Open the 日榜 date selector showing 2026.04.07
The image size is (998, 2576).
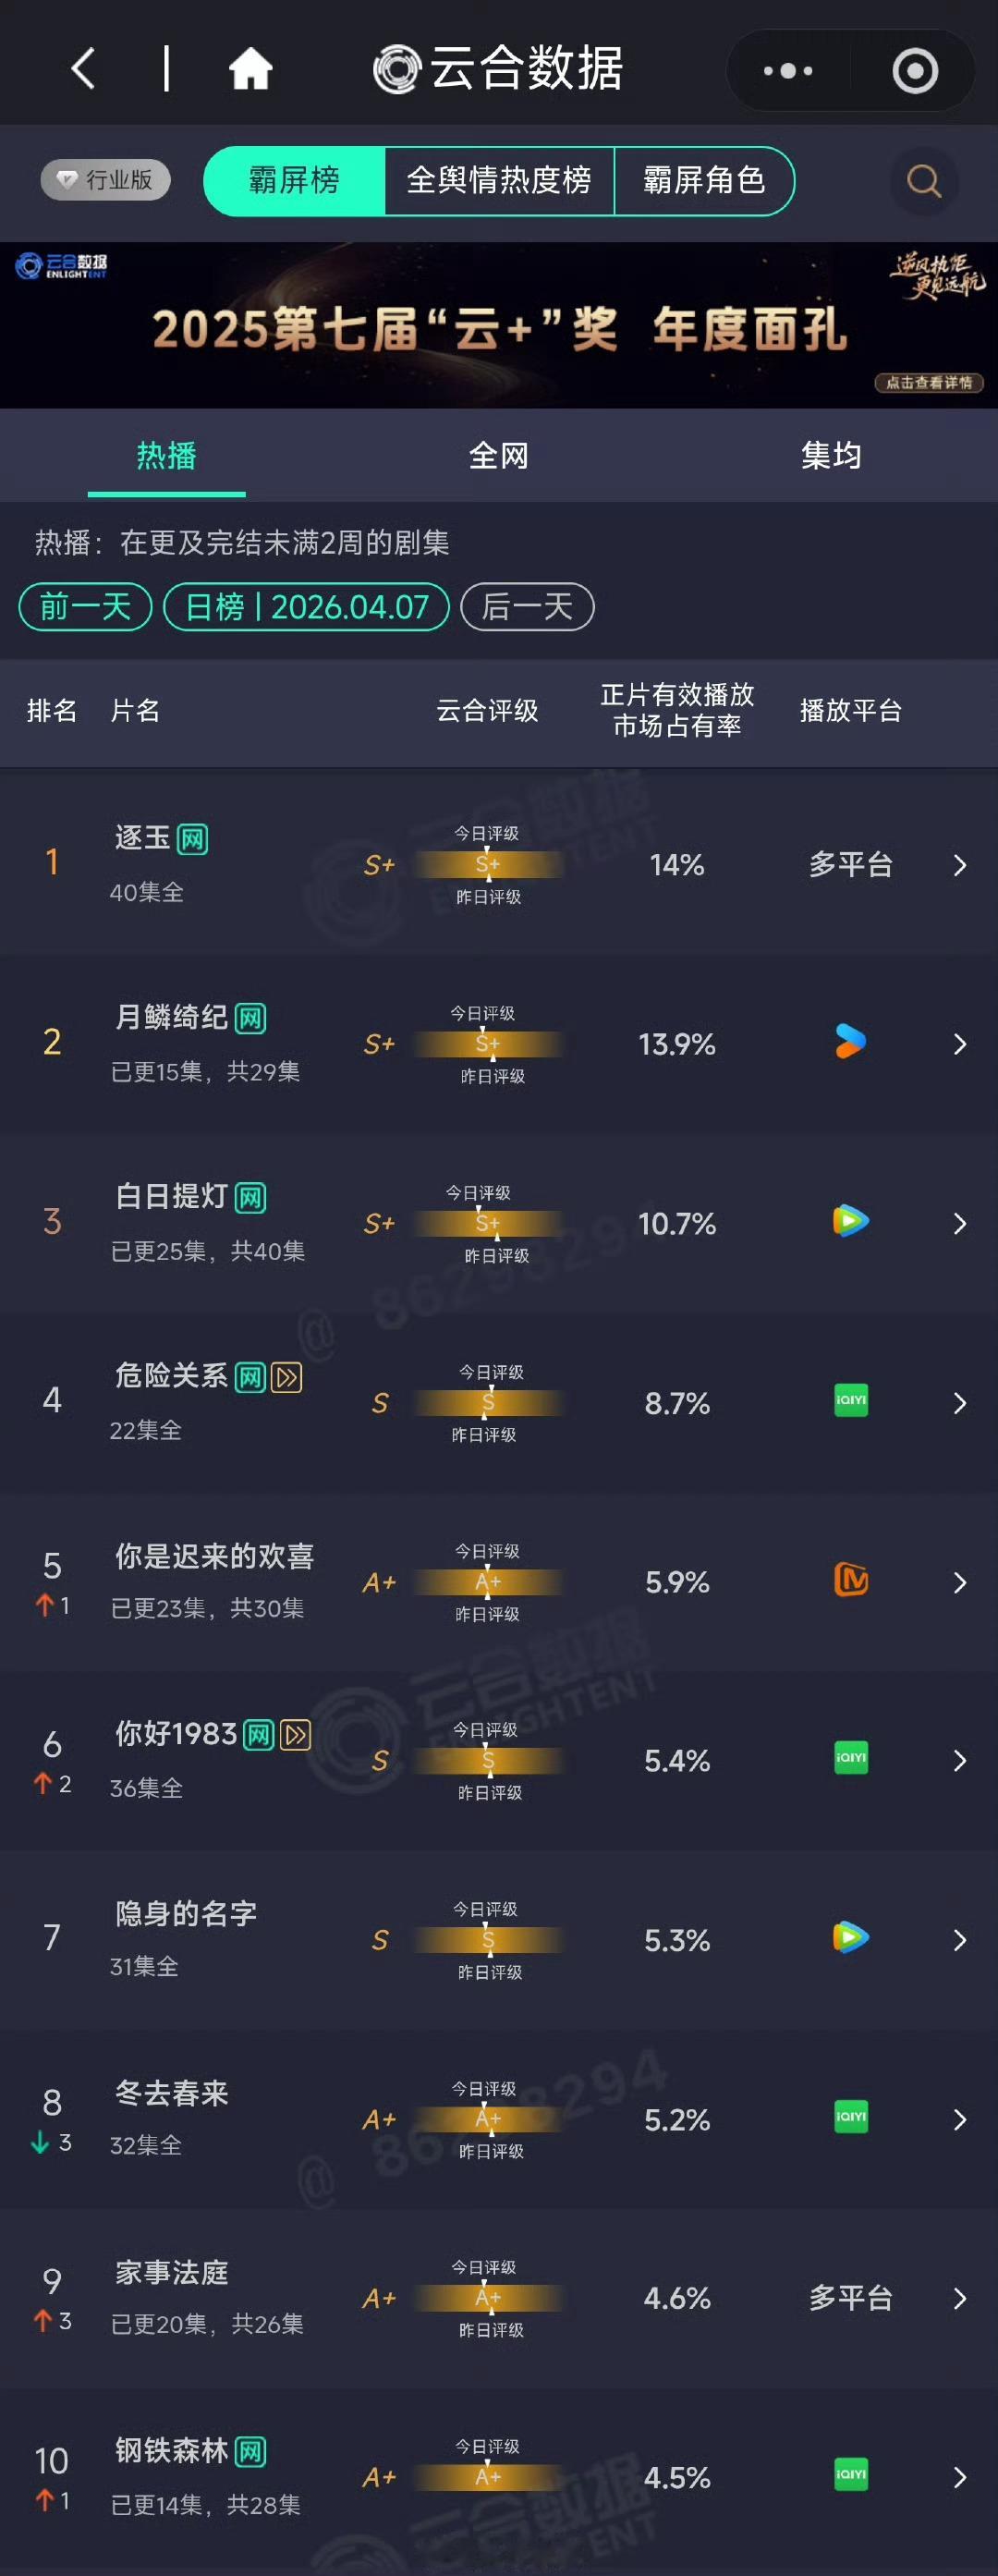pos(304,607)
